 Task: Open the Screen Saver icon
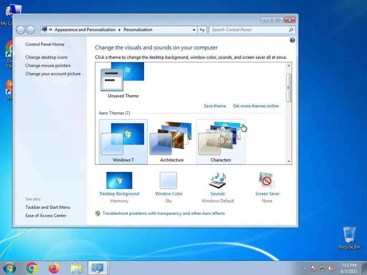267,180
